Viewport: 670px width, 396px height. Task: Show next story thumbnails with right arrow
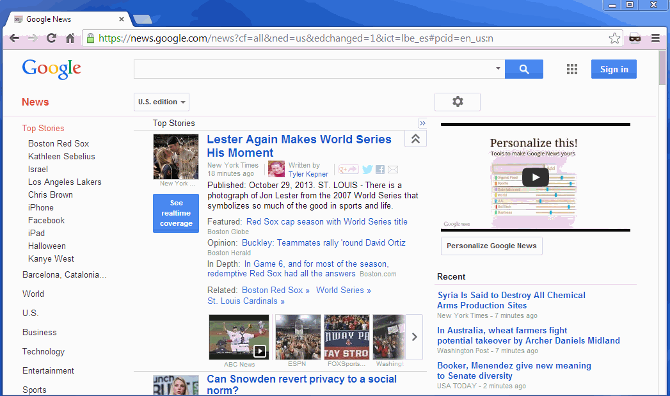point(414,337)
